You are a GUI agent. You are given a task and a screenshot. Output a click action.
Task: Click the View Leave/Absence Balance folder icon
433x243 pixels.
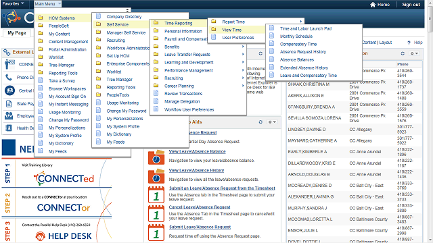[x=156, y=157]
